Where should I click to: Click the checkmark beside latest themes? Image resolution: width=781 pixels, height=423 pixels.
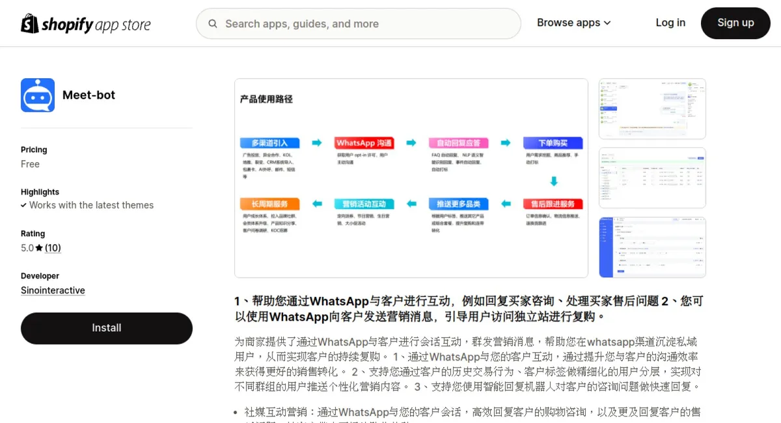coord(24,205)
